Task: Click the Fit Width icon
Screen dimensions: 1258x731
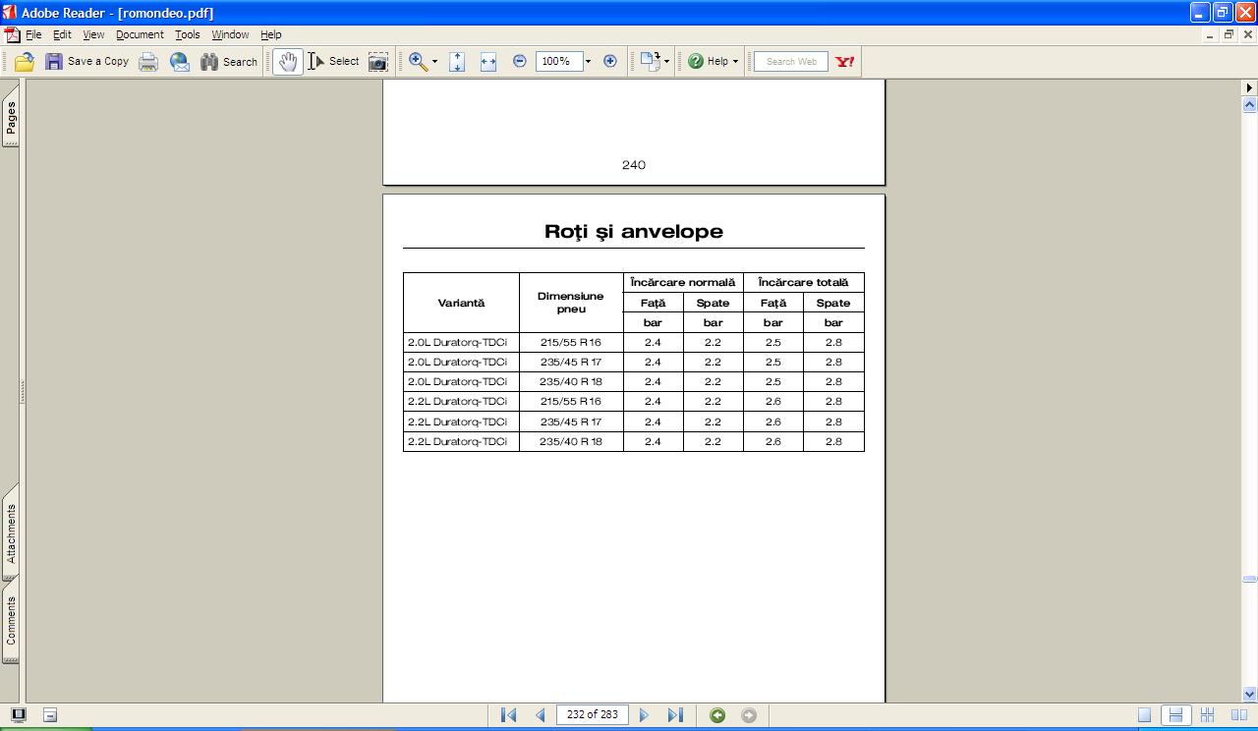Action: click(x=488, y=62)
